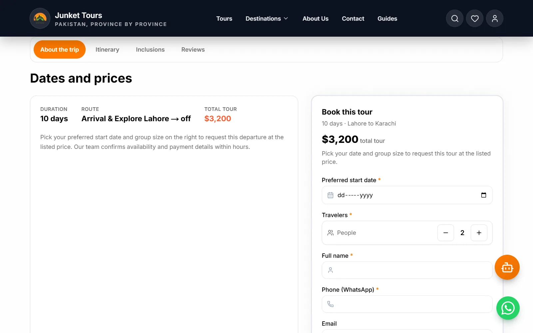Switch to the Itinerary tab
Viewport: 533px width, 333px height.
coord(107,50)
